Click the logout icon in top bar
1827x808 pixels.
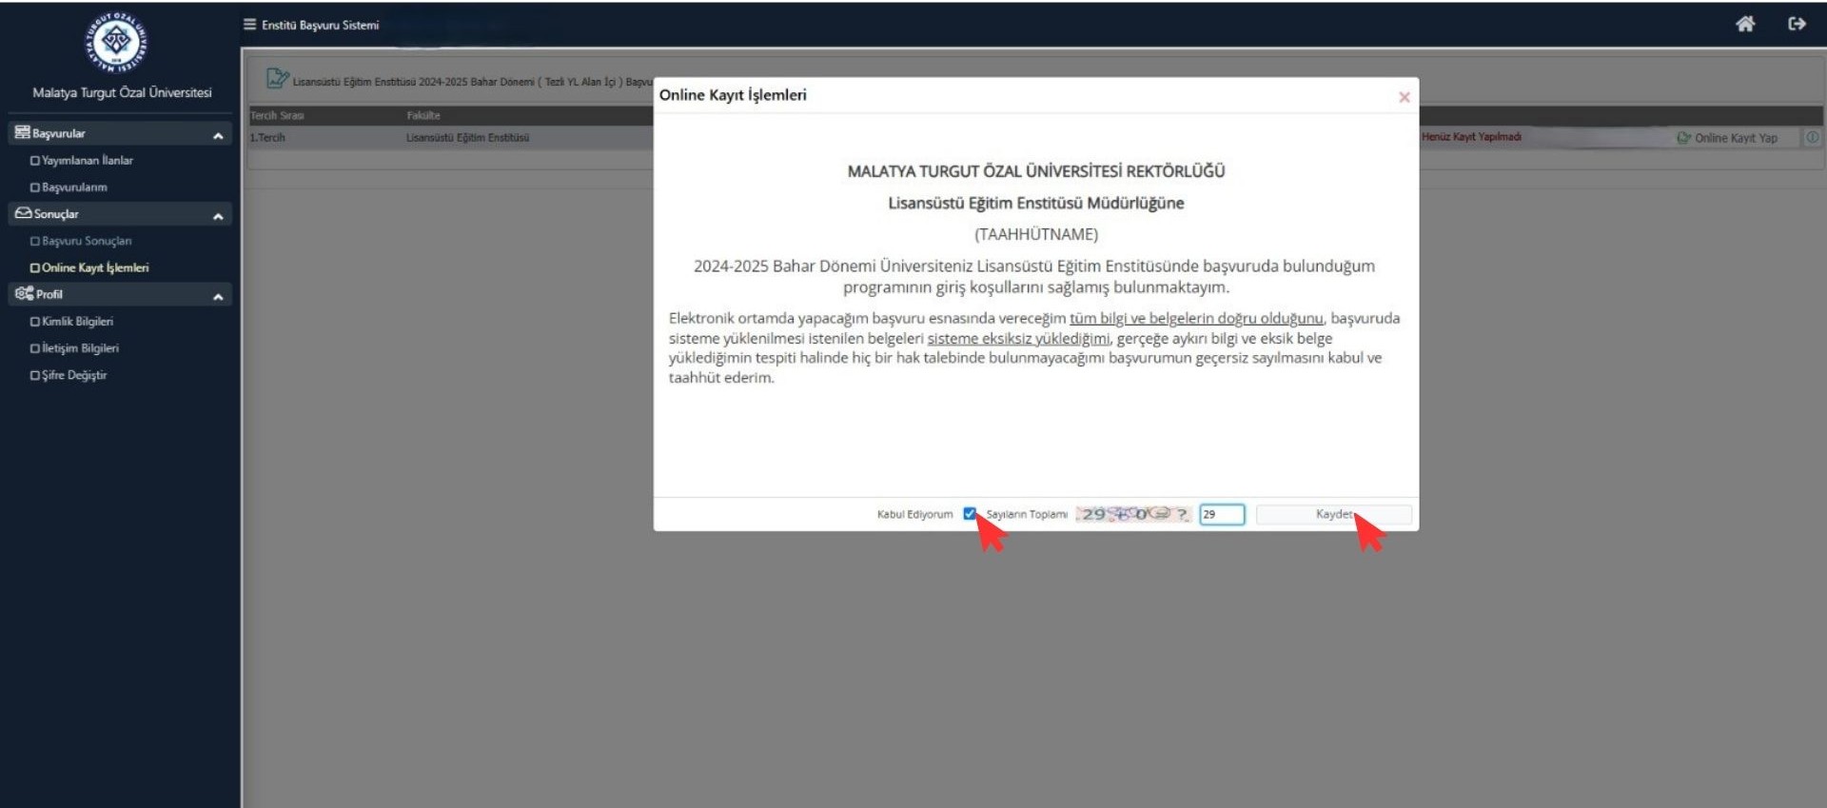tap(1797, 24)
